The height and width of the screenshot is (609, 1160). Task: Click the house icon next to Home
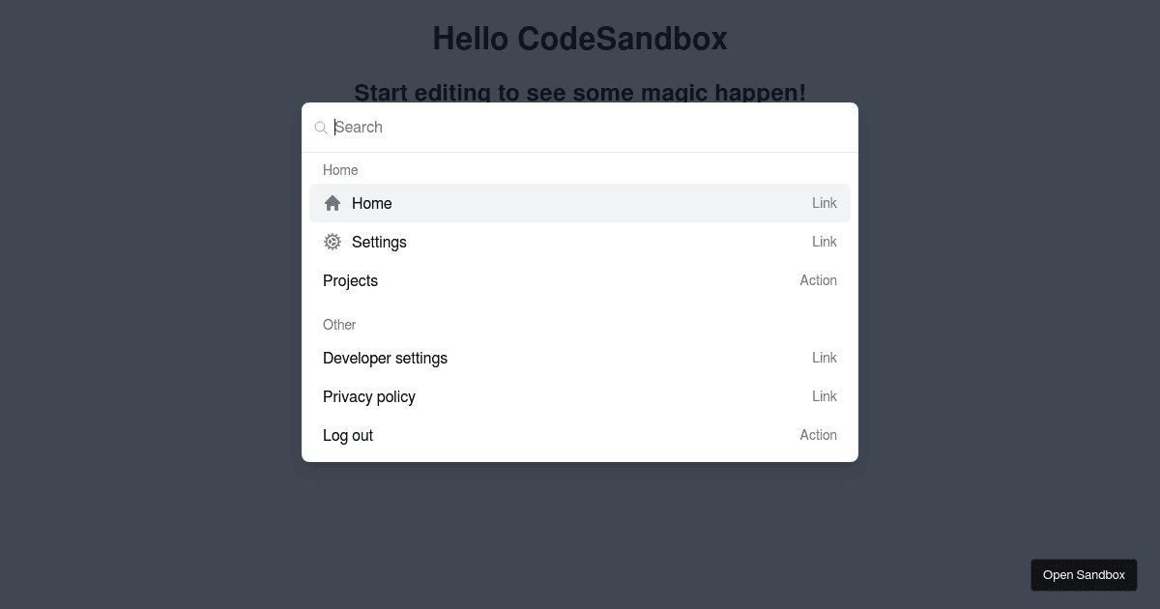333,203
